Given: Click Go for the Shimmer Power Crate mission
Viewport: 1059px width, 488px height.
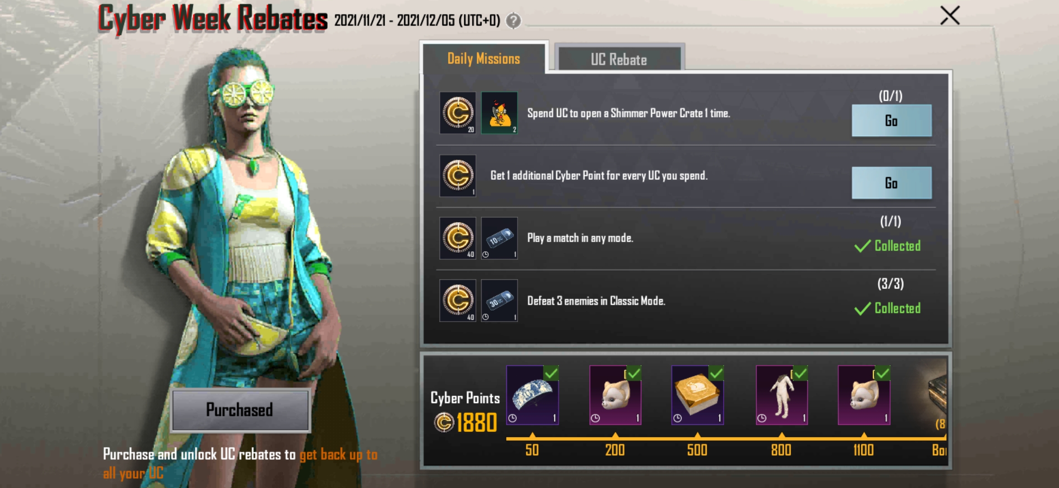Looking at the screenshot, I should point(892,121).
